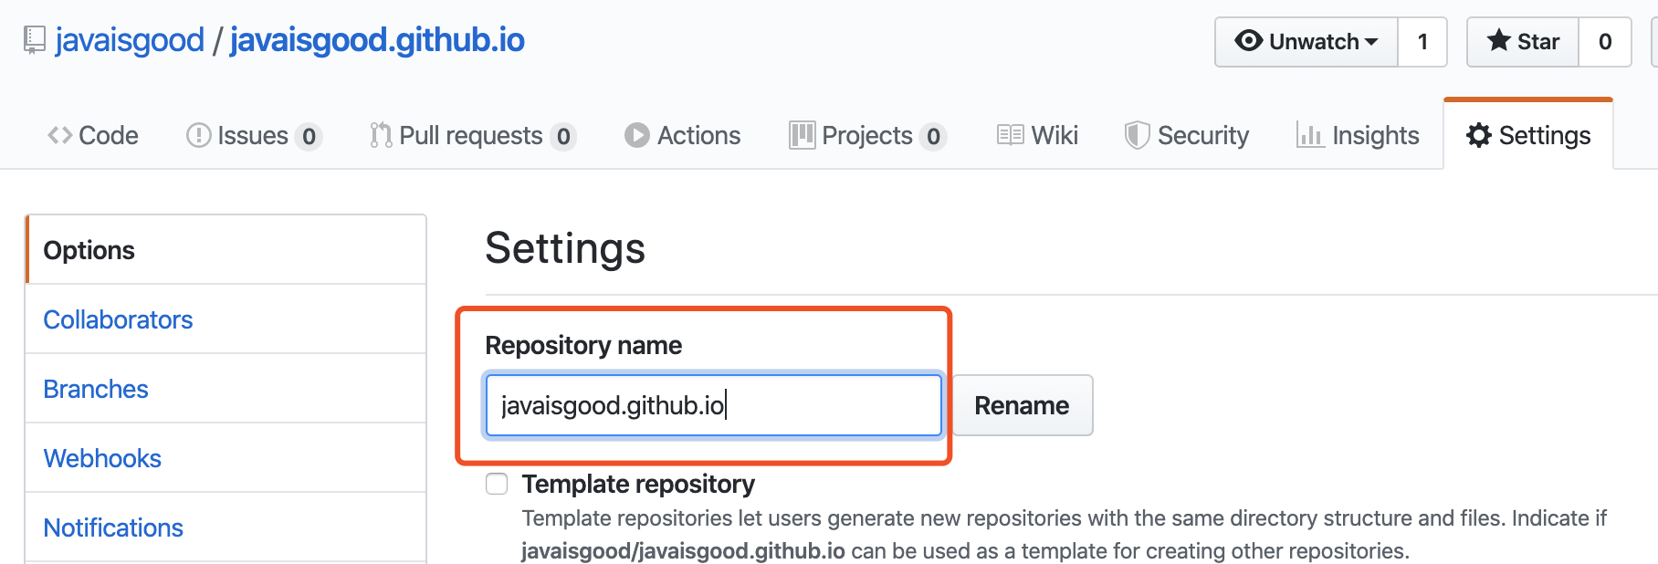Open the Unwatch dropdown
1658x564 pixels.
tap(1306, 42)
